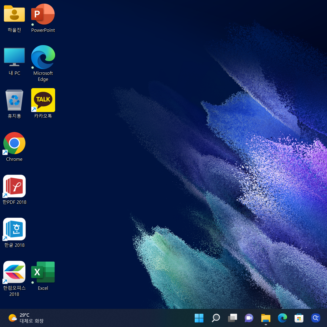Select the Chrome label text
Screen dimensions: 327x327
tap(14, 159)
